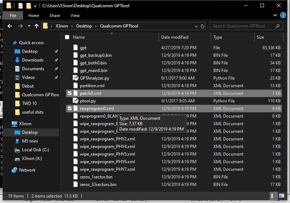
Task: Expand breadcrumb chevron after X3non
Action: [72, 26]
